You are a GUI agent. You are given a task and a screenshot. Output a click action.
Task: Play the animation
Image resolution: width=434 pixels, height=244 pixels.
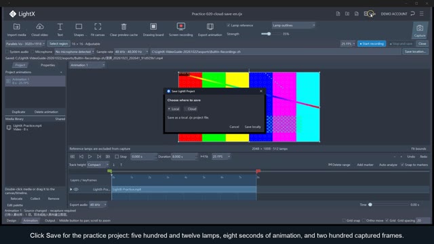pyautogui.click(x=90, y=157)
